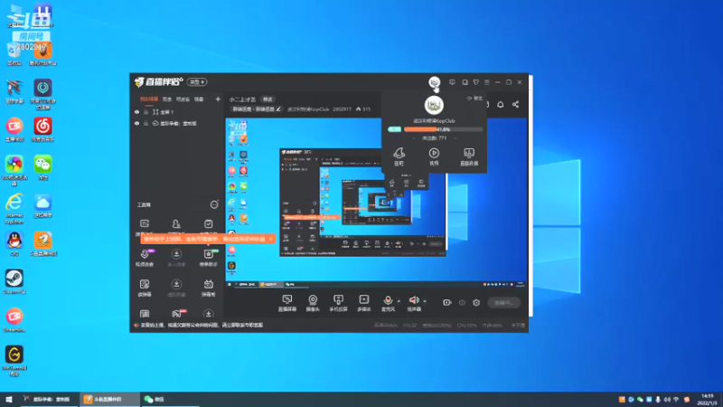The width and height of the screenshot is (723, 407).
Task: Open the person icon tool in toolbox
Action: (x=176, y=223)
